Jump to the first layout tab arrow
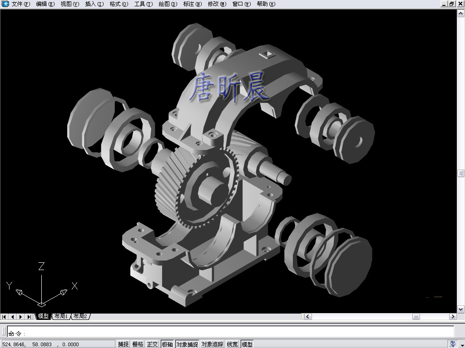The height and width of the screenshot is (348, 465). (x=4, y=317)
